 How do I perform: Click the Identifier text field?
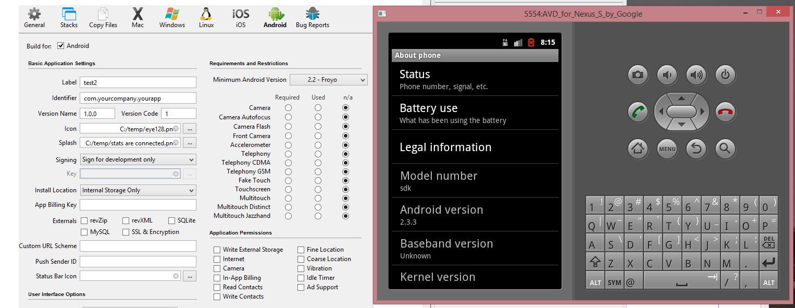tap(138, 98)
